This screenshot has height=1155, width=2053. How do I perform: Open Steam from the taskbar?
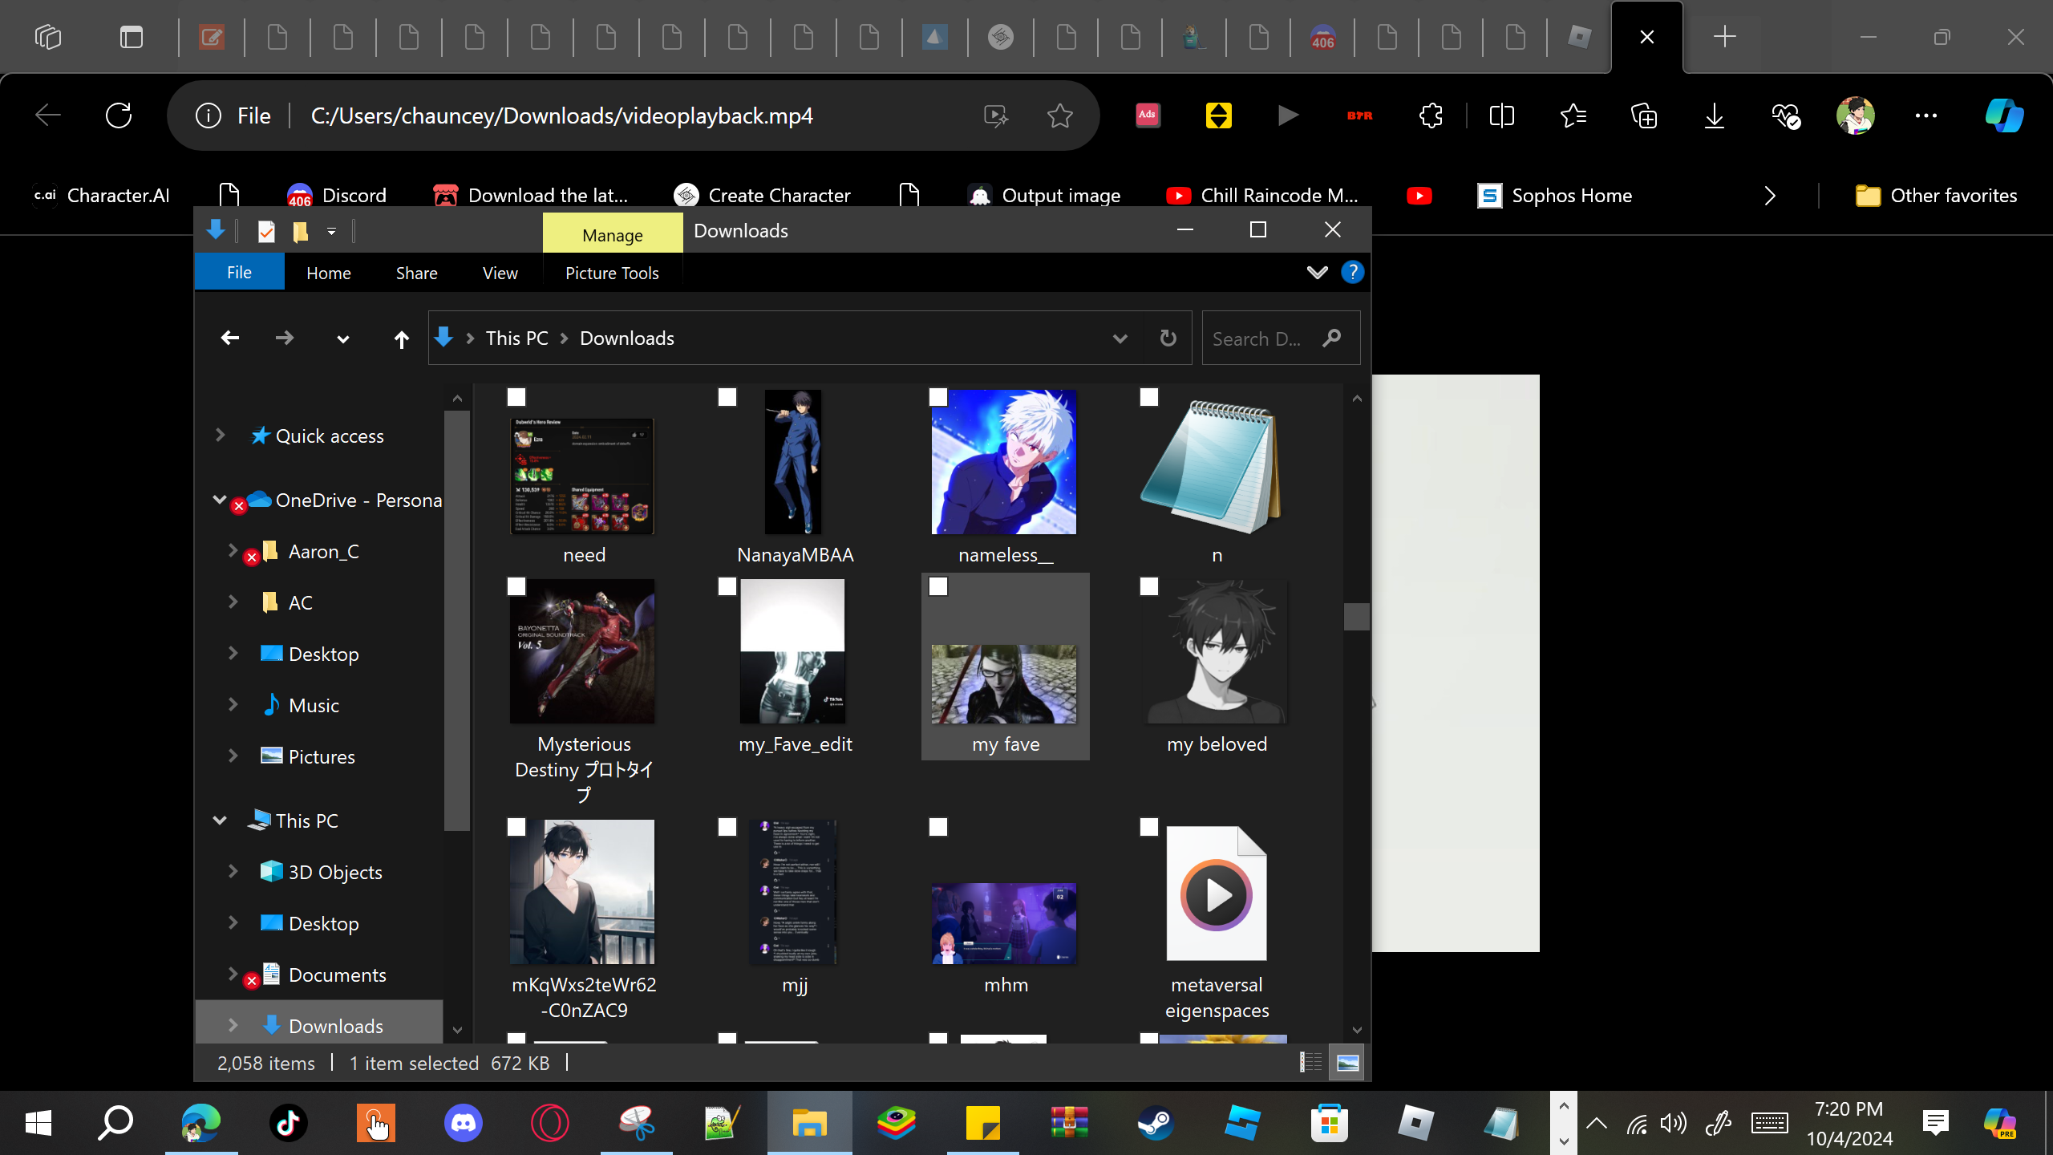pos(1156,1123)
